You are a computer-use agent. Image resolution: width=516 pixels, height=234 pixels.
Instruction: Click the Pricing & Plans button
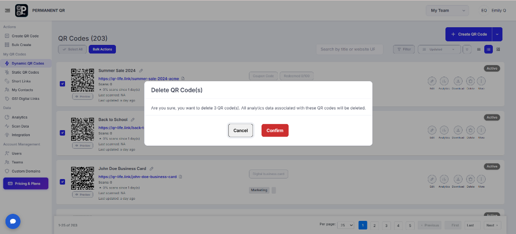(26, 184)
